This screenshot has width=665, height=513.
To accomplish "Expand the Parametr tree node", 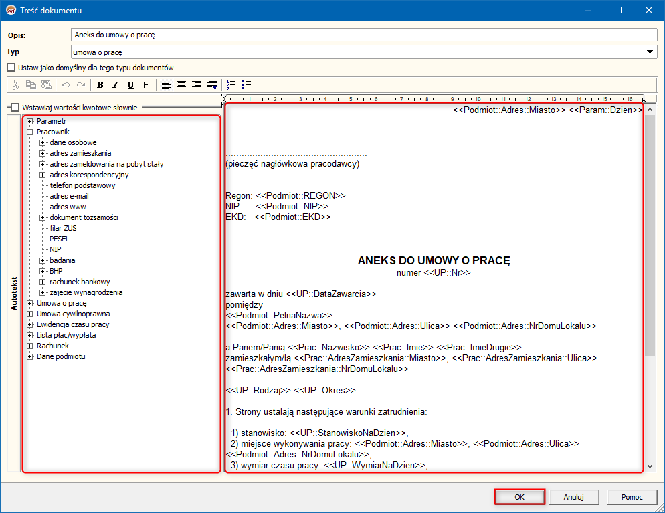I will [29, 121].
